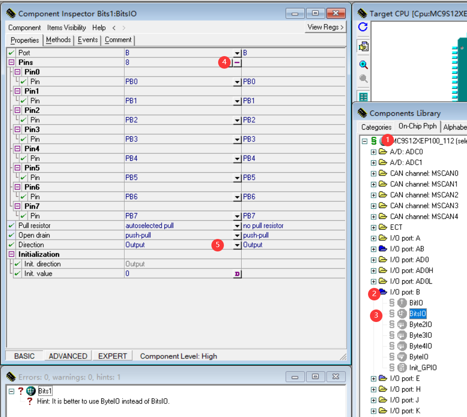Viewport: 467px width, 417px height.
Task: Open the Component menu
Action: tap(25, 28)
